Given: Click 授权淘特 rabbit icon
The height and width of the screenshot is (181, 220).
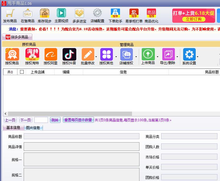Looking at the screenshot, I should tap(32, 54).
